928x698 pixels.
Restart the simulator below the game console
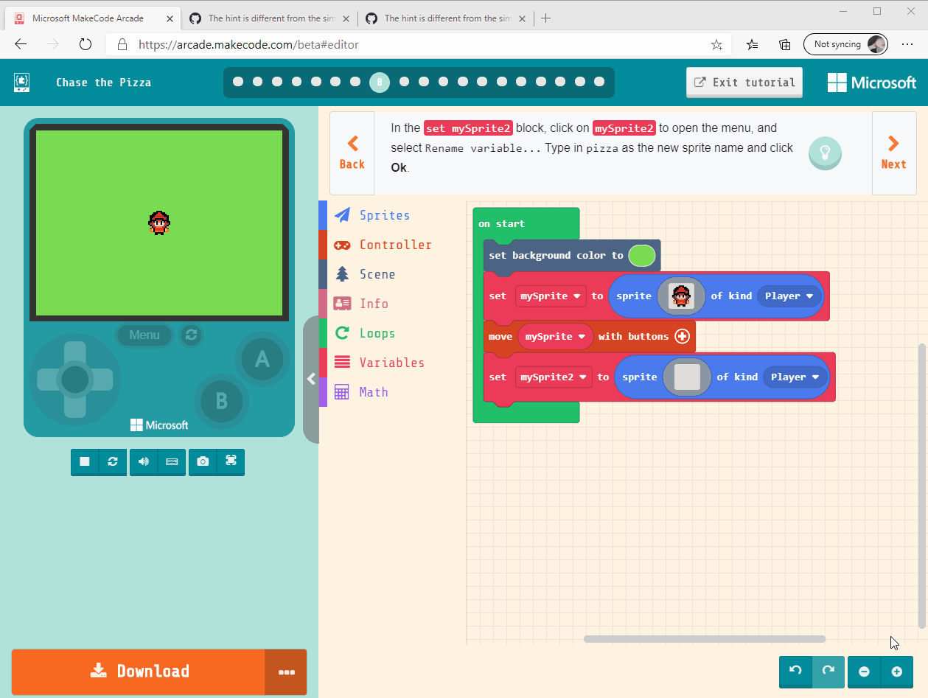tap(113, 461)
